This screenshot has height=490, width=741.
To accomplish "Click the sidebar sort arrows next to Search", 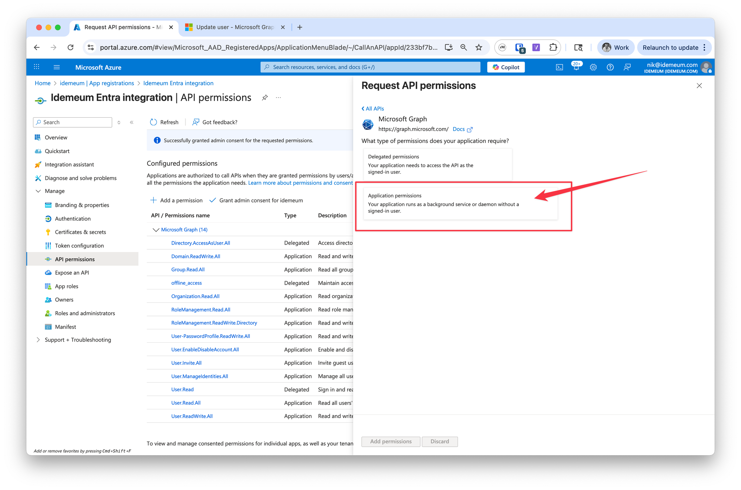I will coord(119,122).
